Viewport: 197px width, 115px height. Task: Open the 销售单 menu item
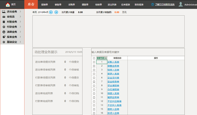point(58,5)
